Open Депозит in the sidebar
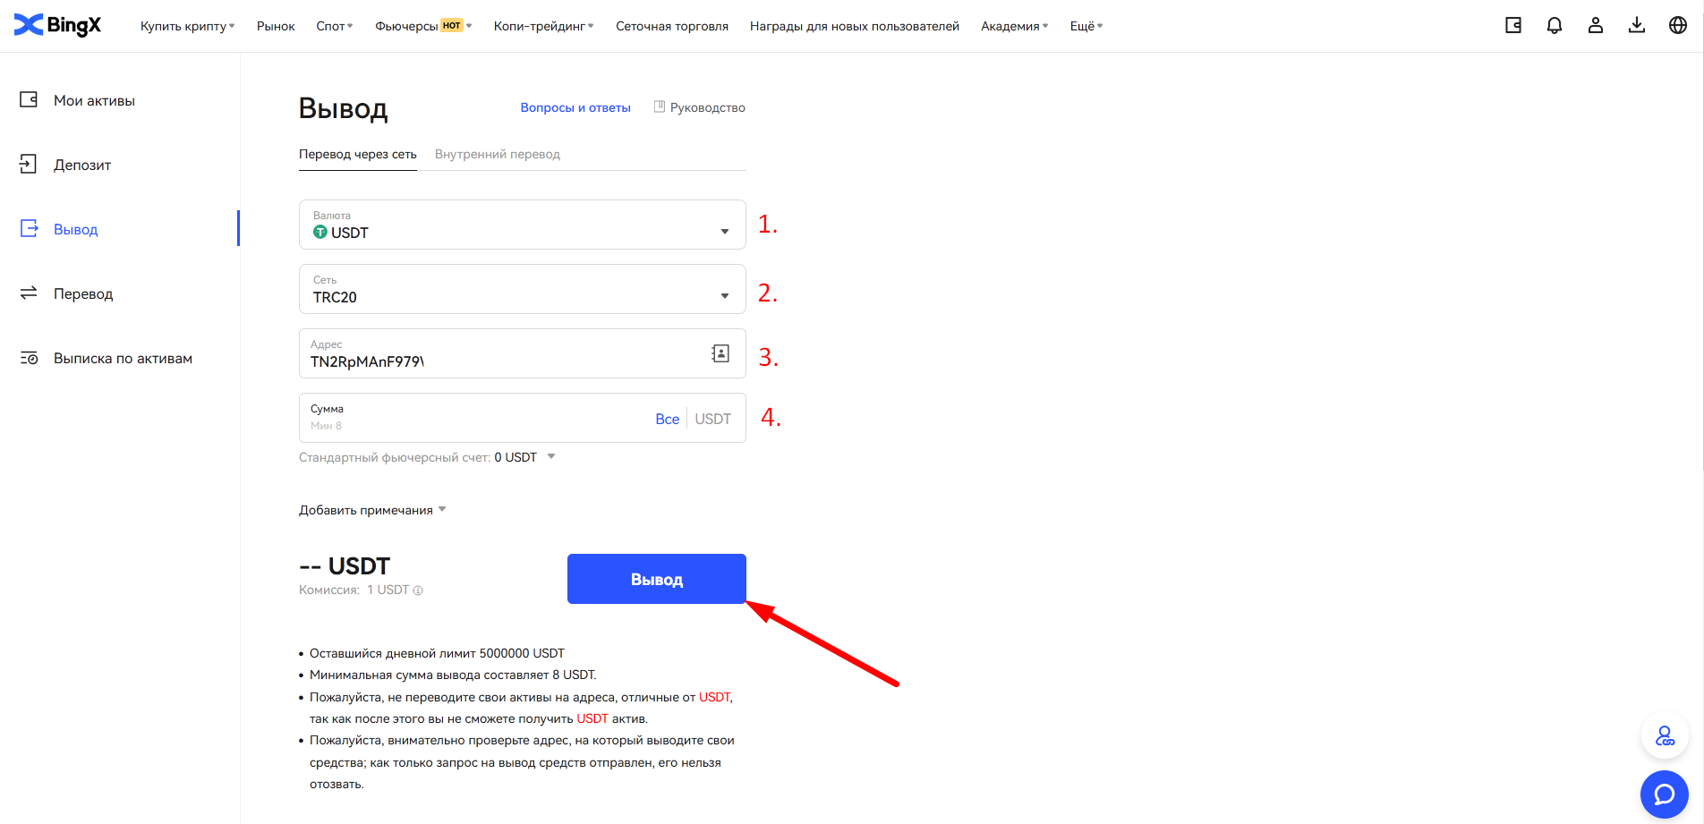1704x824 pixels. (x=82, y=165)
